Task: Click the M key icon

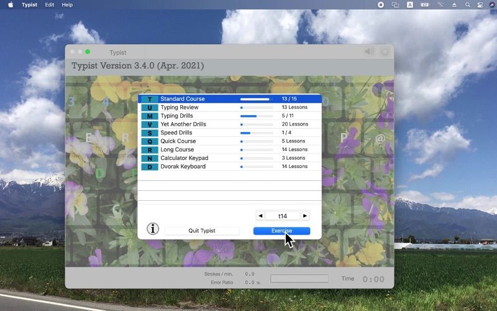Action: pos(150,116)
